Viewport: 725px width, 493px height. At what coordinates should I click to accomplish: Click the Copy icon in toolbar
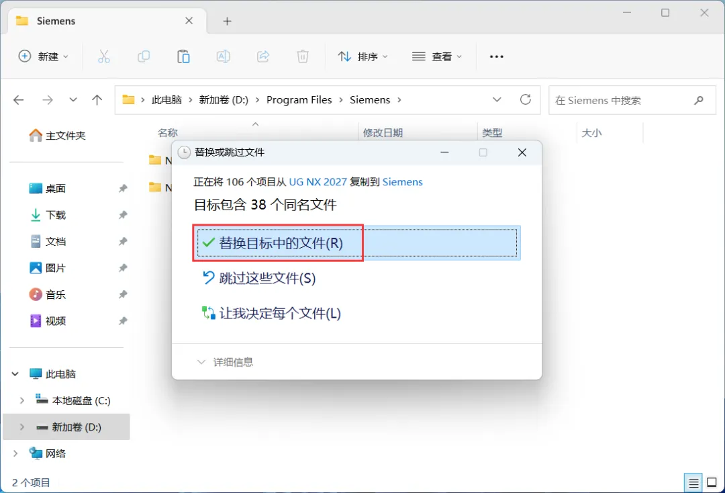pos(144,56)
